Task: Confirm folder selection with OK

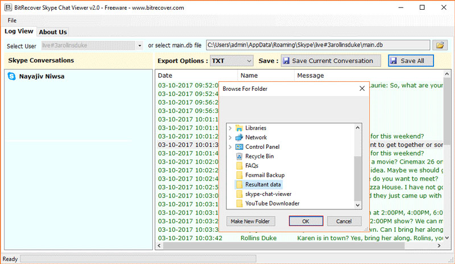Action: pos(306,221)
